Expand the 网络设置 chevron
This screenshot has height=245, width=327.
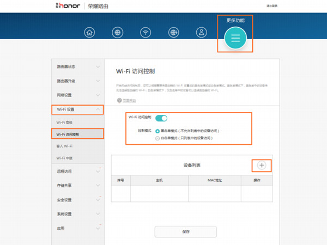point(98,95)
